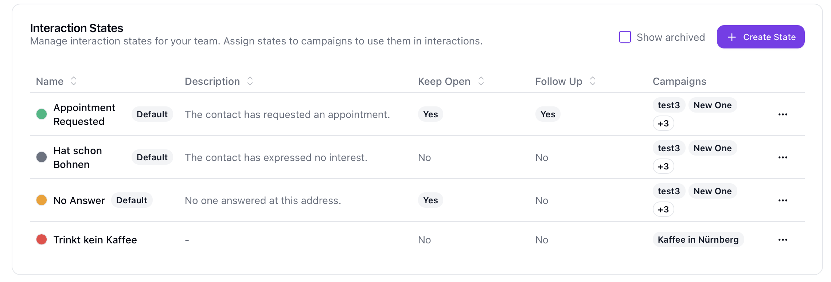831x282 pixels.
Task: Click the New One tag in No Answer row
Action: [x=713, y=191]
